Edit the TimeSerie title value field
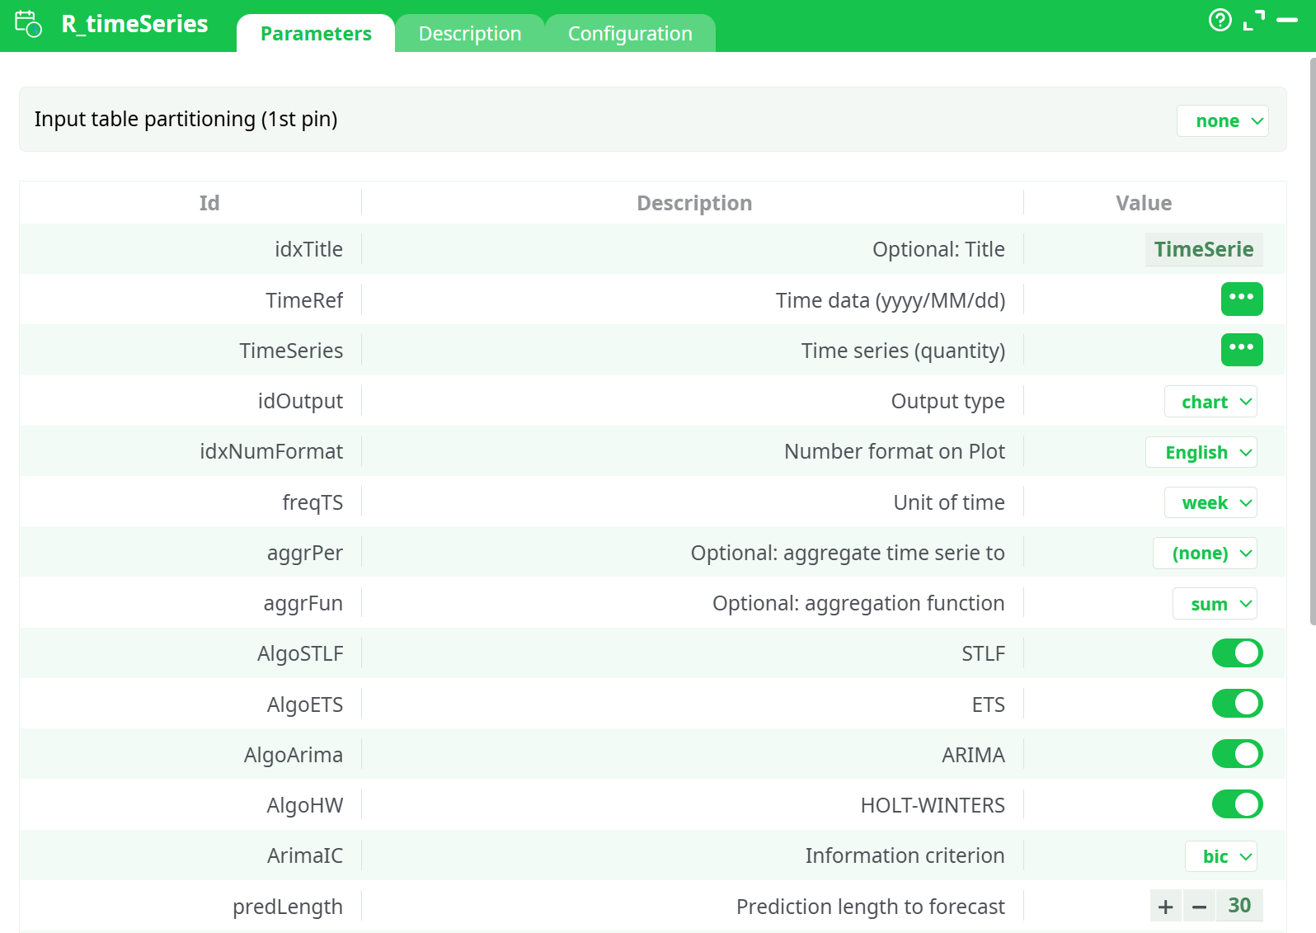 (1203, 249)
